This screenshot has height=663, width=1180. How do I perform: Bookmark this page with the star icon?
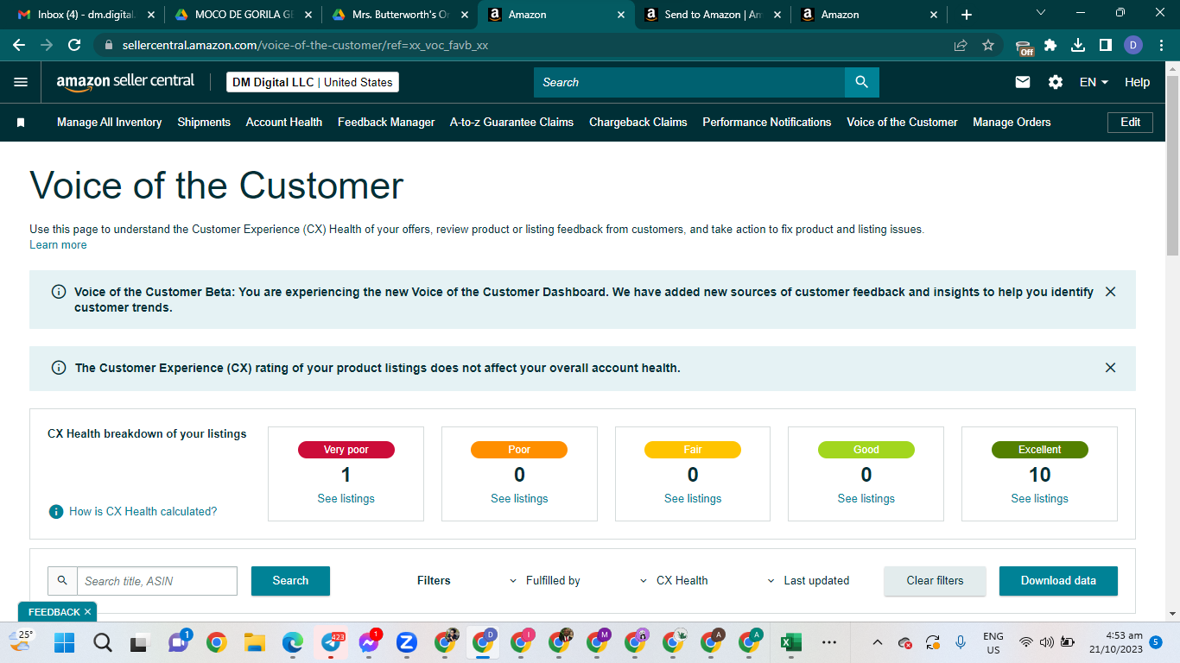click(x=988, y=45)
